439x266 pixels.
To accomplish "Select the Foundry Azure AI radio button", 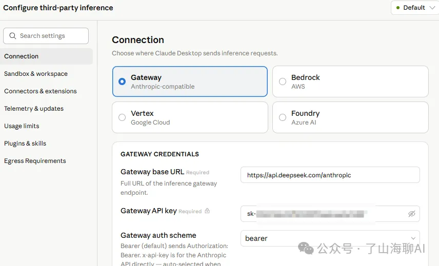I will 283,117.
